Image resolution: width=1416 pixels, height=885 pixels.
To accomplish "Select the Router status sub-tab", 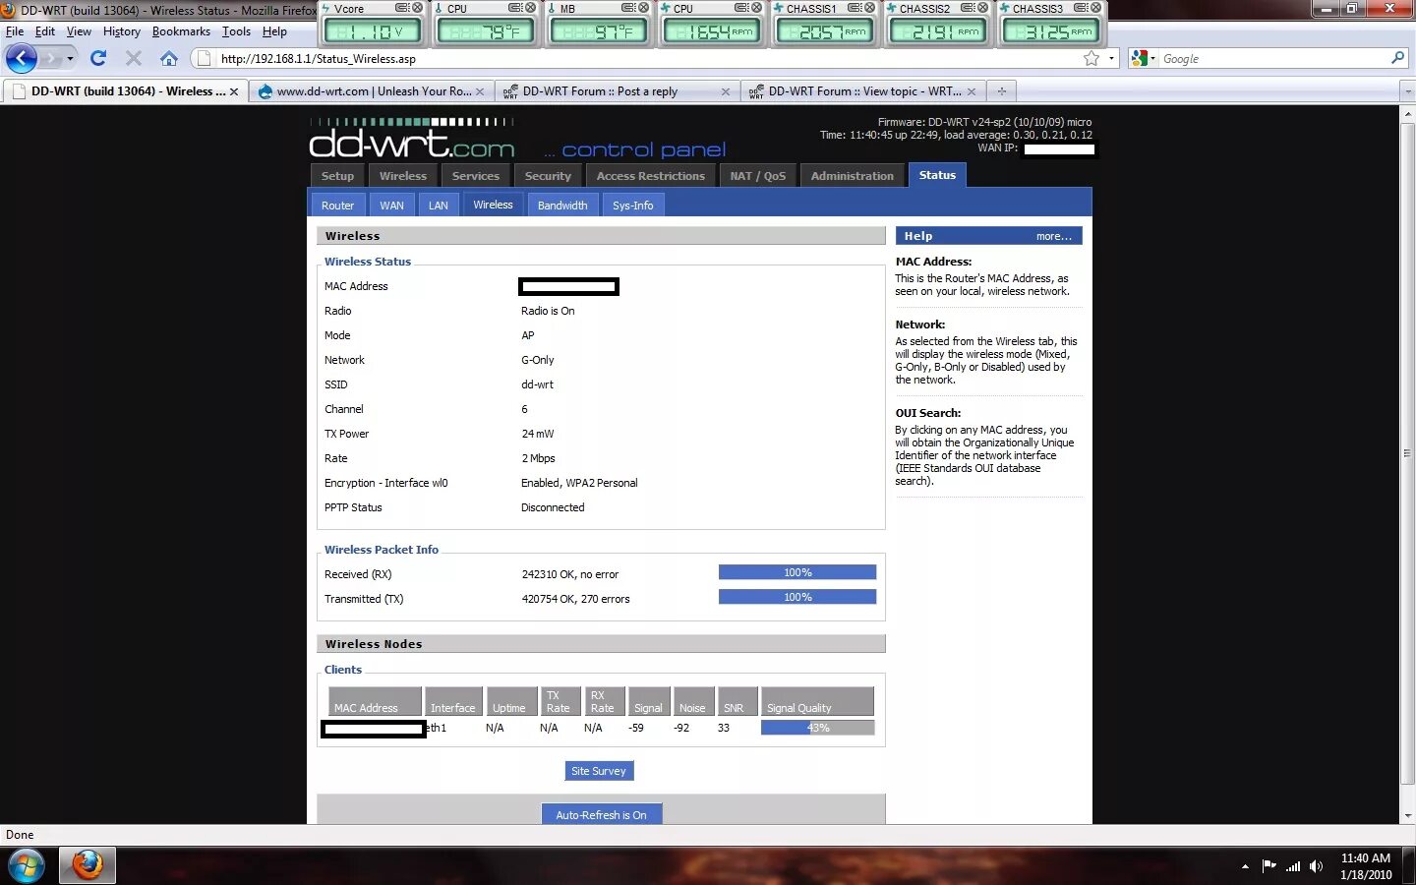I will [x=337, y=206].
